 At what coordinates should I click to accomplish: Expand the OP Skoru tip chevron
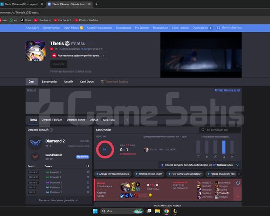237,165
